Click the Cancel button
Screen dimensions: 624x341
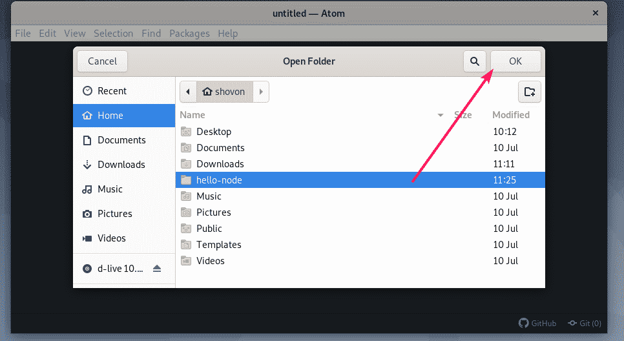pyautogui.click(x=102, y=61)
